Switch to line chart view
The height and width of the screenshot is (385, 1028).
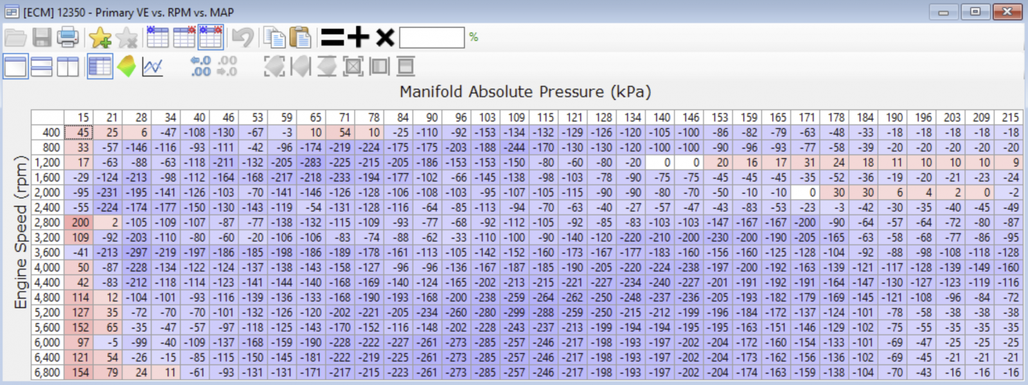pos(152,66)
